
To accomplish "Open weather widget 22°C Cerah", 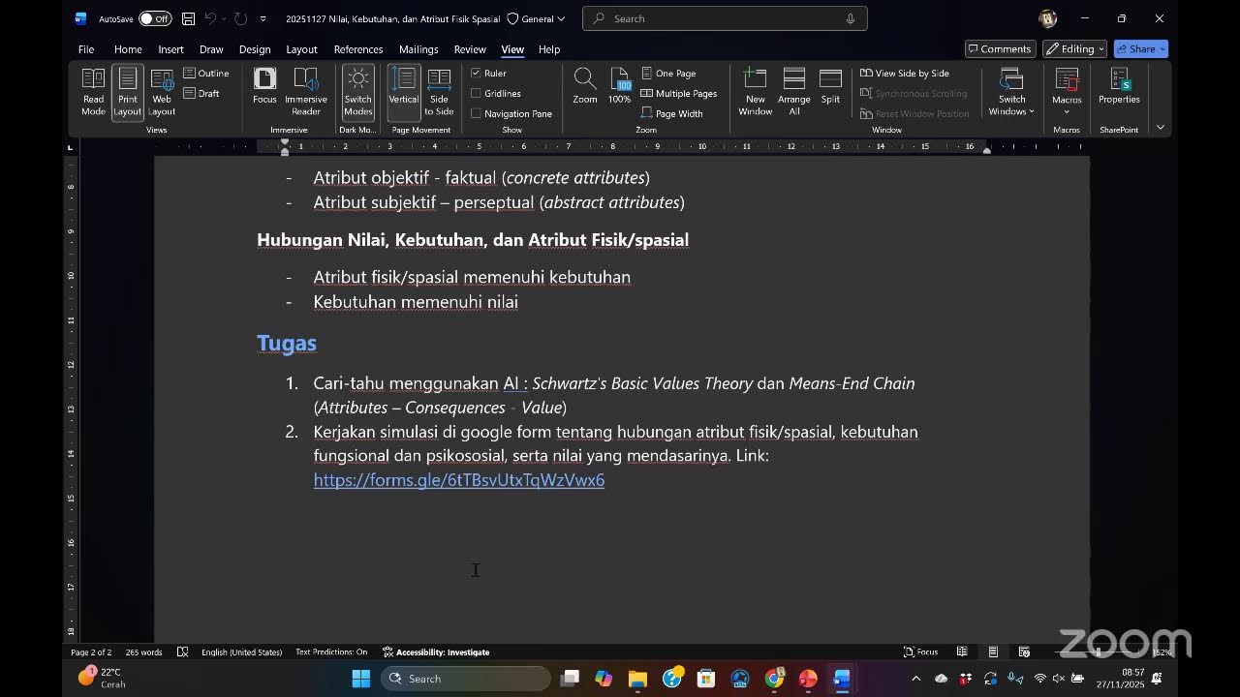I will tap(103, 678).
